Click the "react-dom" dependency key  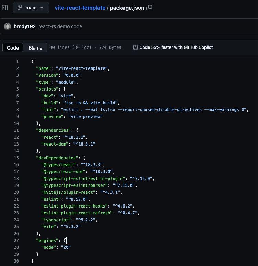pos(55,144)
